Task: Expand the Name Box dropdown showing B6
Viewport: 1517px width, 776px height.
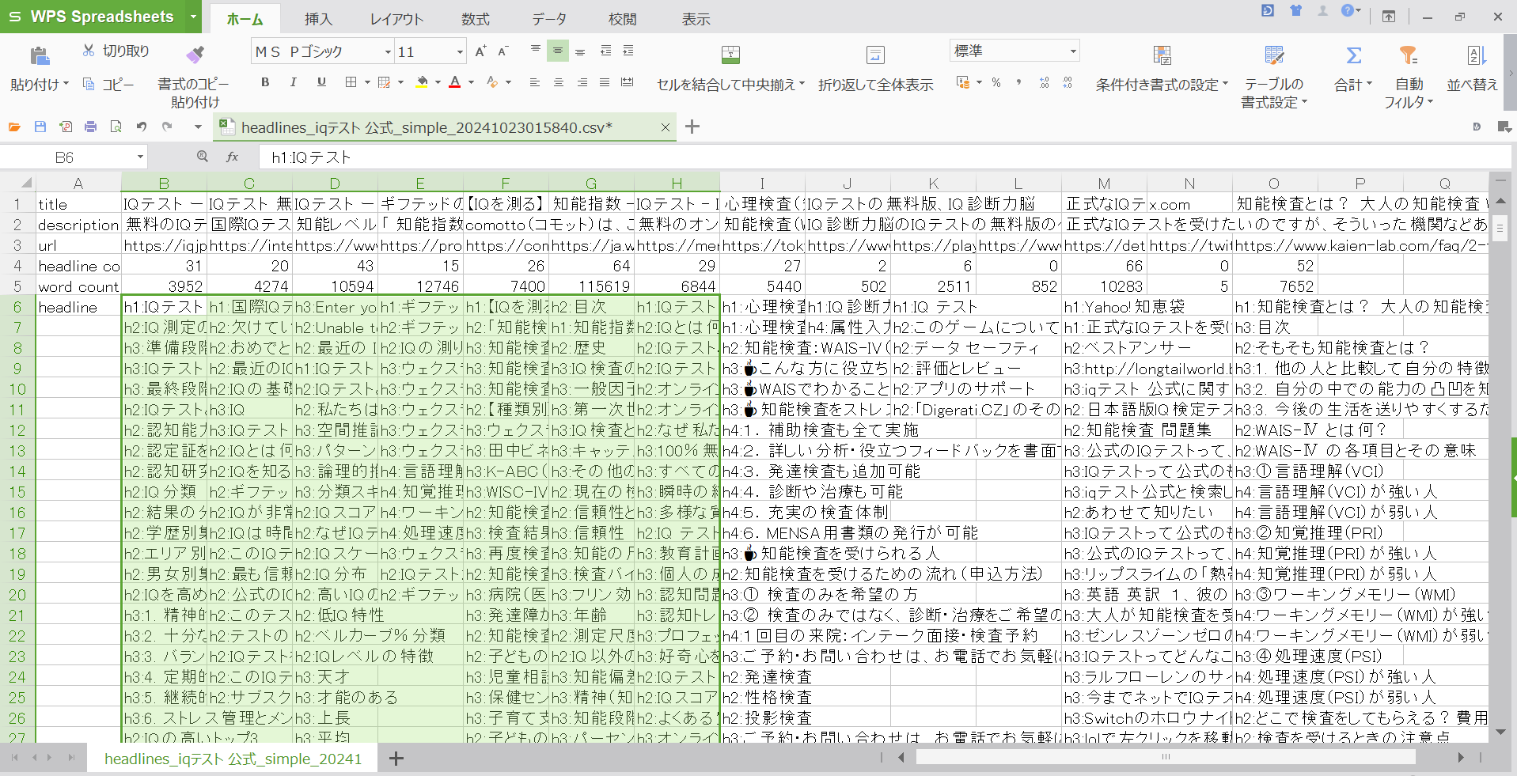Action: point(140,157)
